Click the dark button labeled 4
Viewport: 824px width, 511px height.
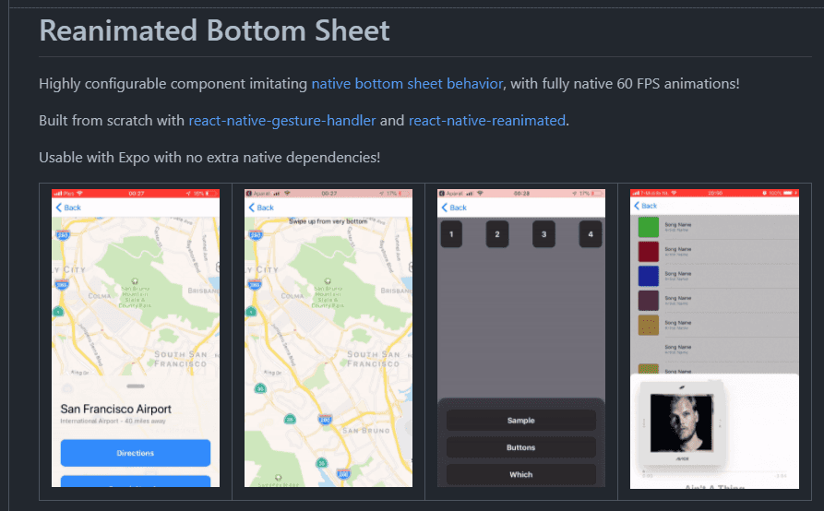click(591, 234)
